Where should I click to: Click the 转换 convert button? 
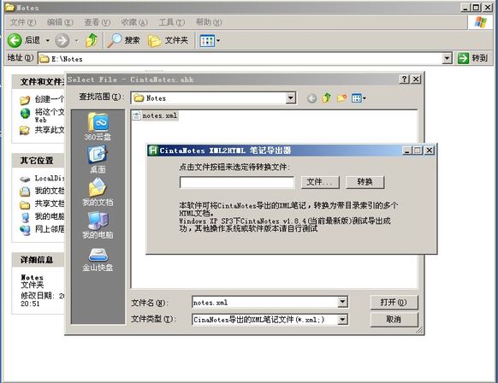pos(365,182)
